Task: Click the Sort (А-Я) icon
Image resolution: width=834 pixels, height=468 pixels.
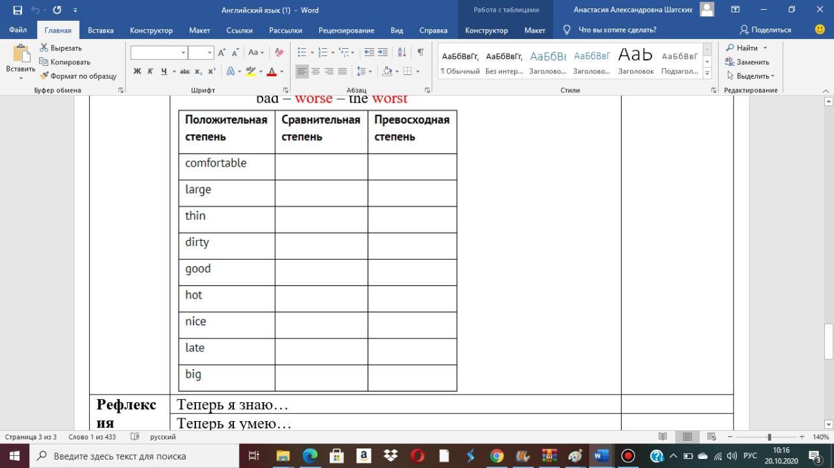Action: coord(402,53)
